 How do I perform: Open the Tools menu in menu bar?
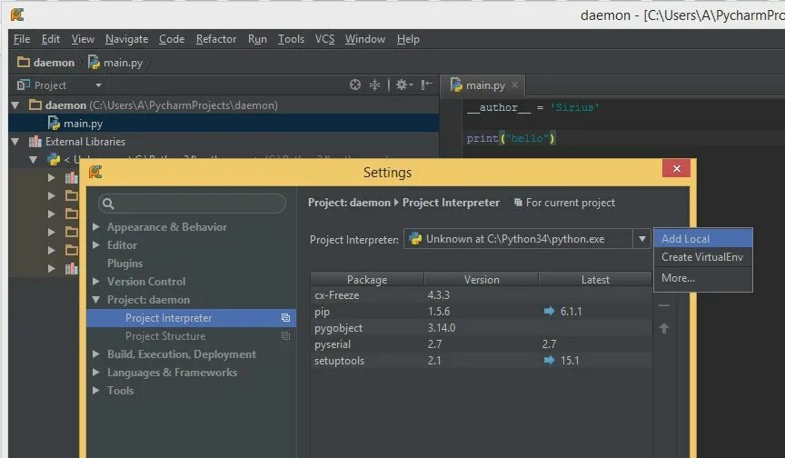[x=291, y=39]
